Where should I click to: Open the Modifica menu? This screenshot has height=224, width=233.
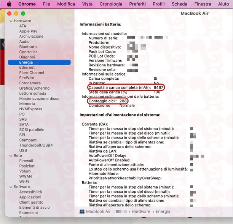coord(66,4)
